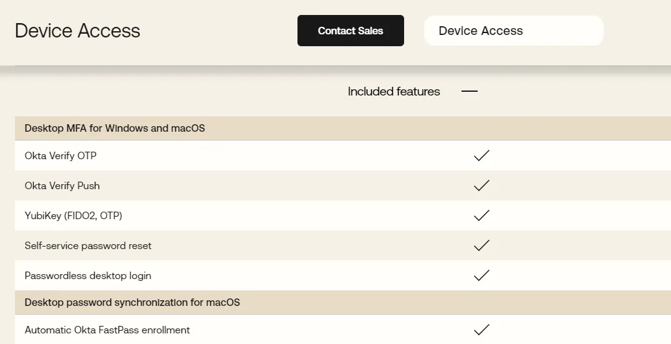This screenshot has height=344, width=671.
Task: Select the Okta Verify OTP feature label
Action: point(60,155)
